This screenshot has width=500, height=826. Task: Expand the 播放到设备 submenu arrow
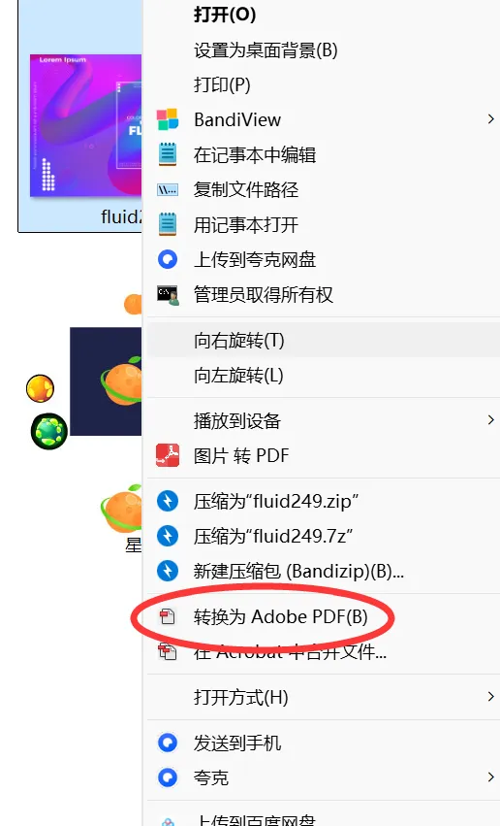coord(490,420)
